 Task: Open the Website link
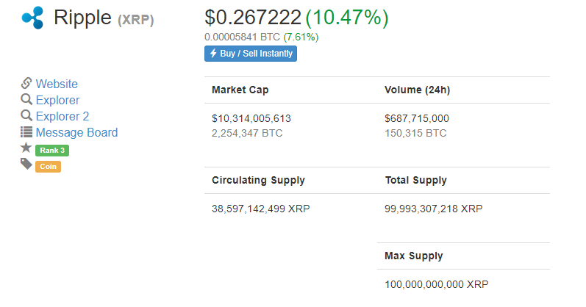click(57, 84)
